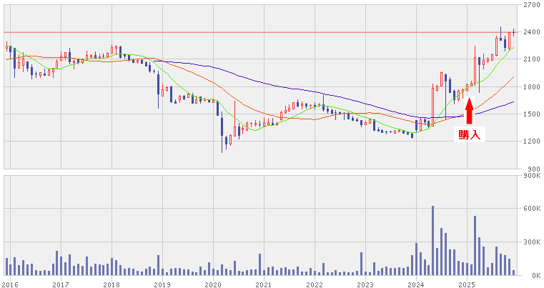This screenshot has width=544, height=288.
Task: Click the 900 price axis label
Action: click(531, 169)
